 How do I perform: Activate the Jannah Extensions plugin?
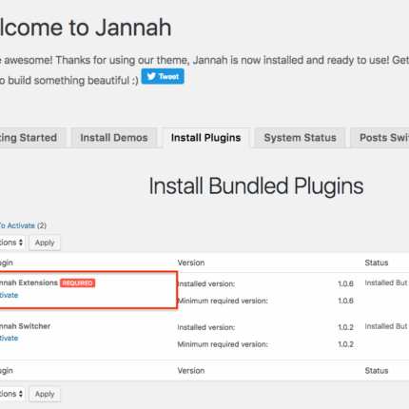pyautogui.click(x=9, y=295)
